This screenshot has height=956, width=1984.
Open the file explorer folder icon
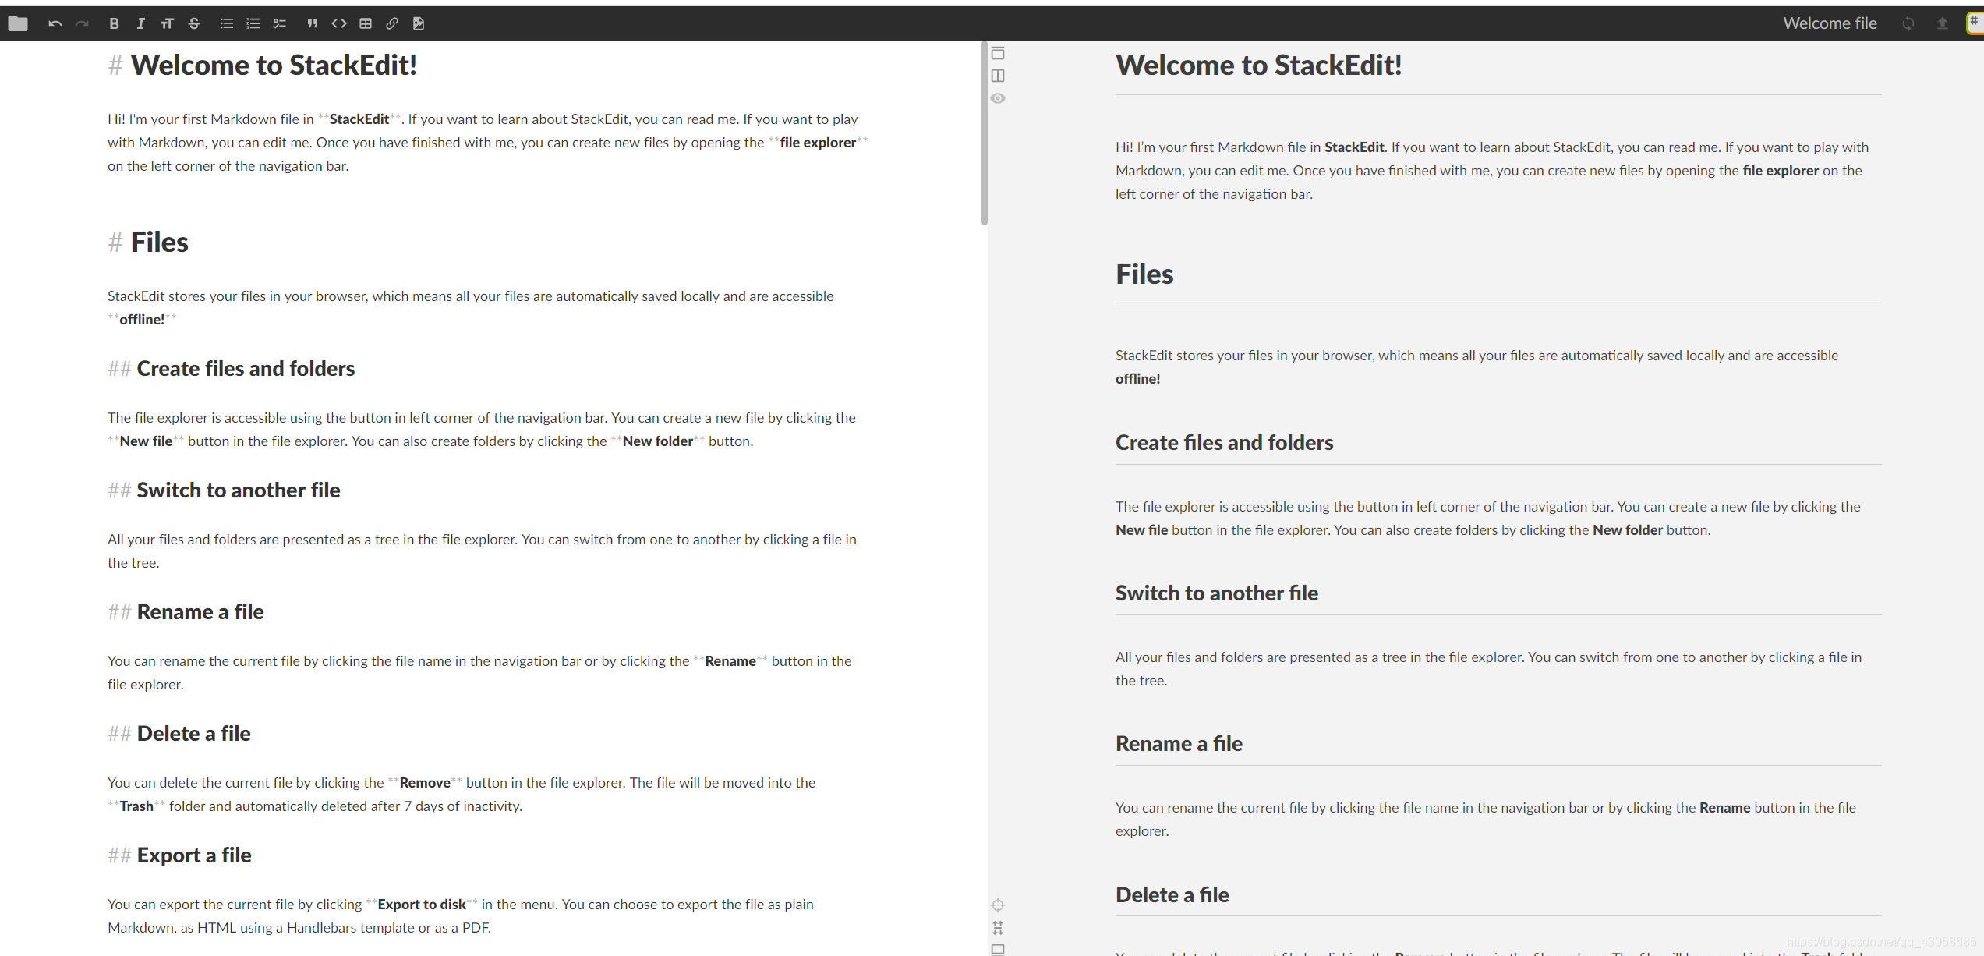18,23
